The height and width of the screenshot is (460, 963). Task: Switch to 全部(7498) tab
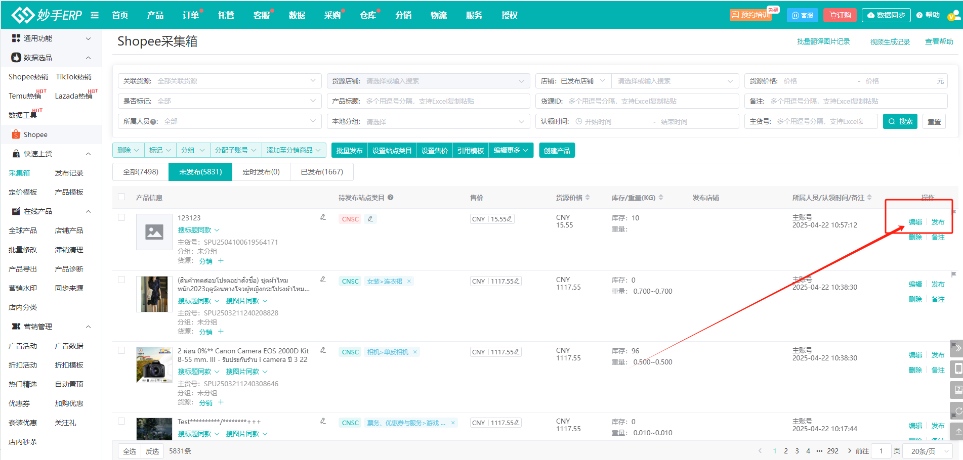[x=141, y=172]
